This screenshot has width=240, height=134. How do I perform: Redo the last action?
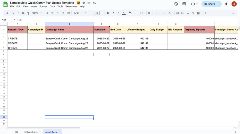18,13
